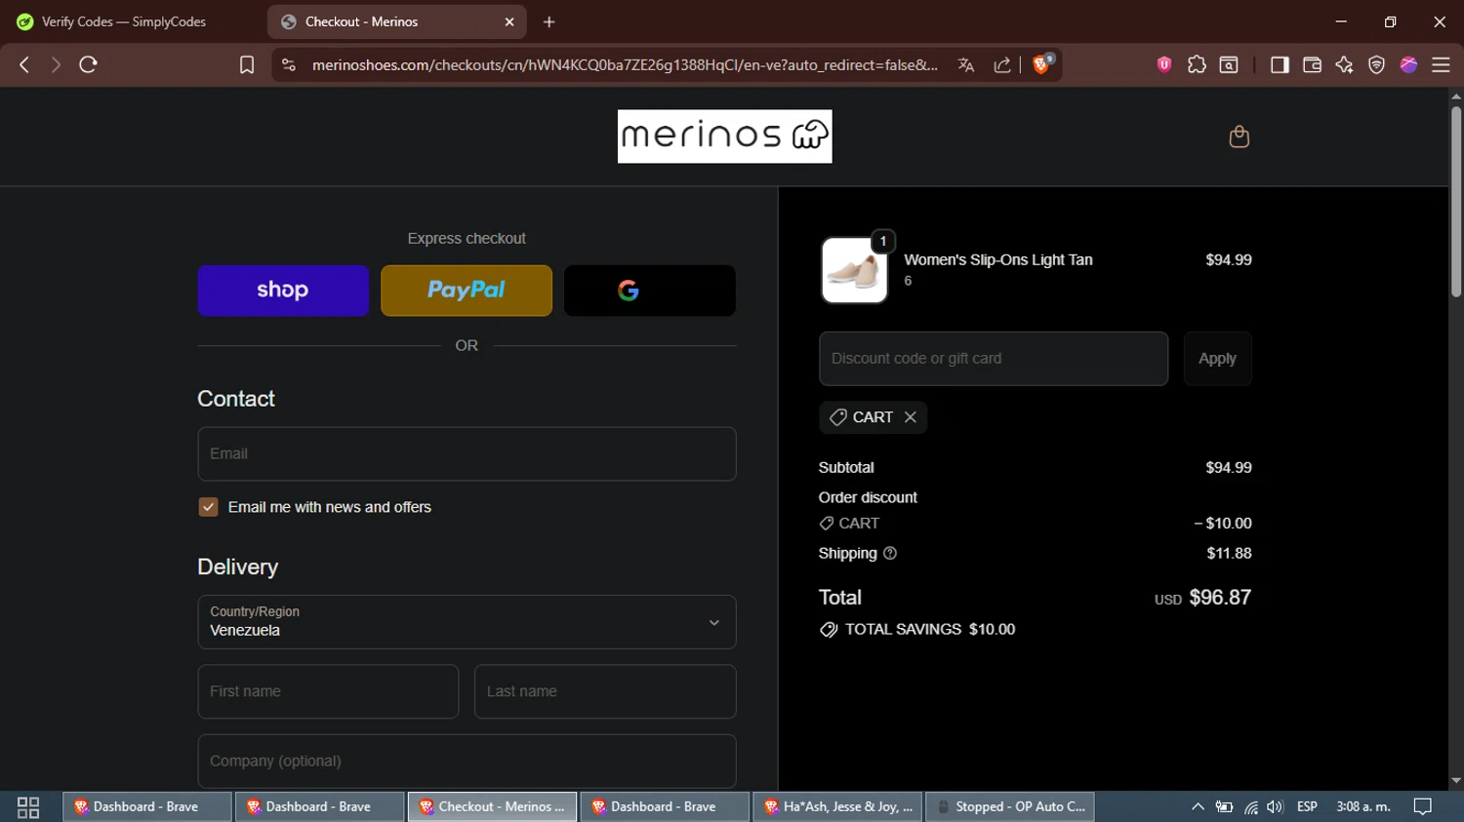The image size is (1464, 822).
Task: Open Ha*Ash, Jesse & Joy taskbar window
Action: coord(837,806)
